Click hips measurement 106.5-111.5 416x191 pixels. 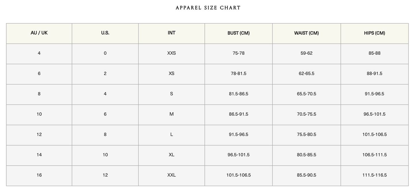(374, 155)
